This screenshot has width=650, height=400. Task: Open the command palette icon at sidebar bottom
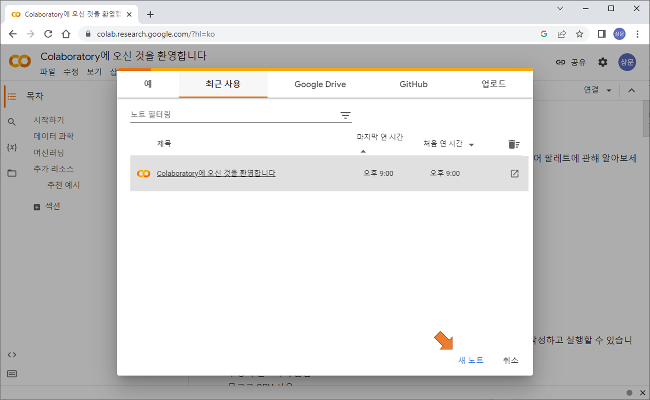pos(12,374)
